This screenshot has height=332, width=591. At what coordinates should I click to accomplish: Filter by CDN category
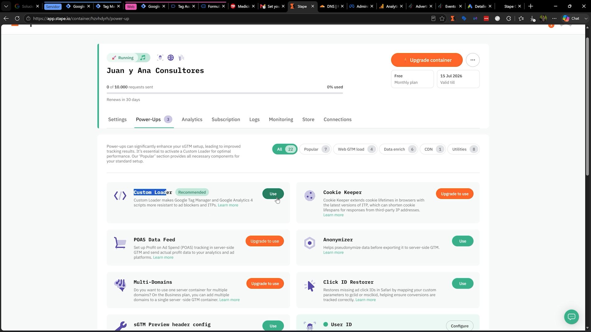(433, 149)
